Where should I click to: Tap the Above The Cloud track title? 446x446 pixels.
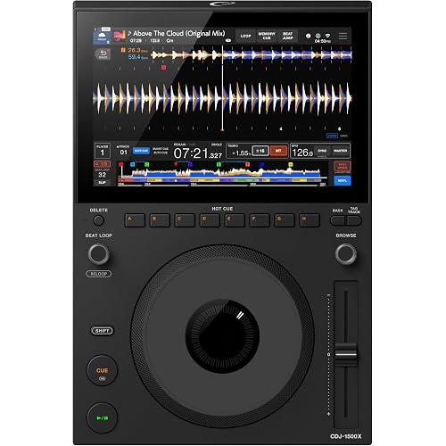click(x=178, y=33)
